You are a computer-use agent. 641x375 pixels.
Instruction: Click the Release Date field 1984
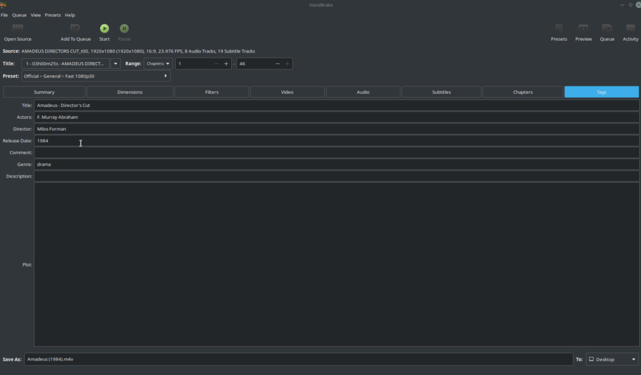336,141
